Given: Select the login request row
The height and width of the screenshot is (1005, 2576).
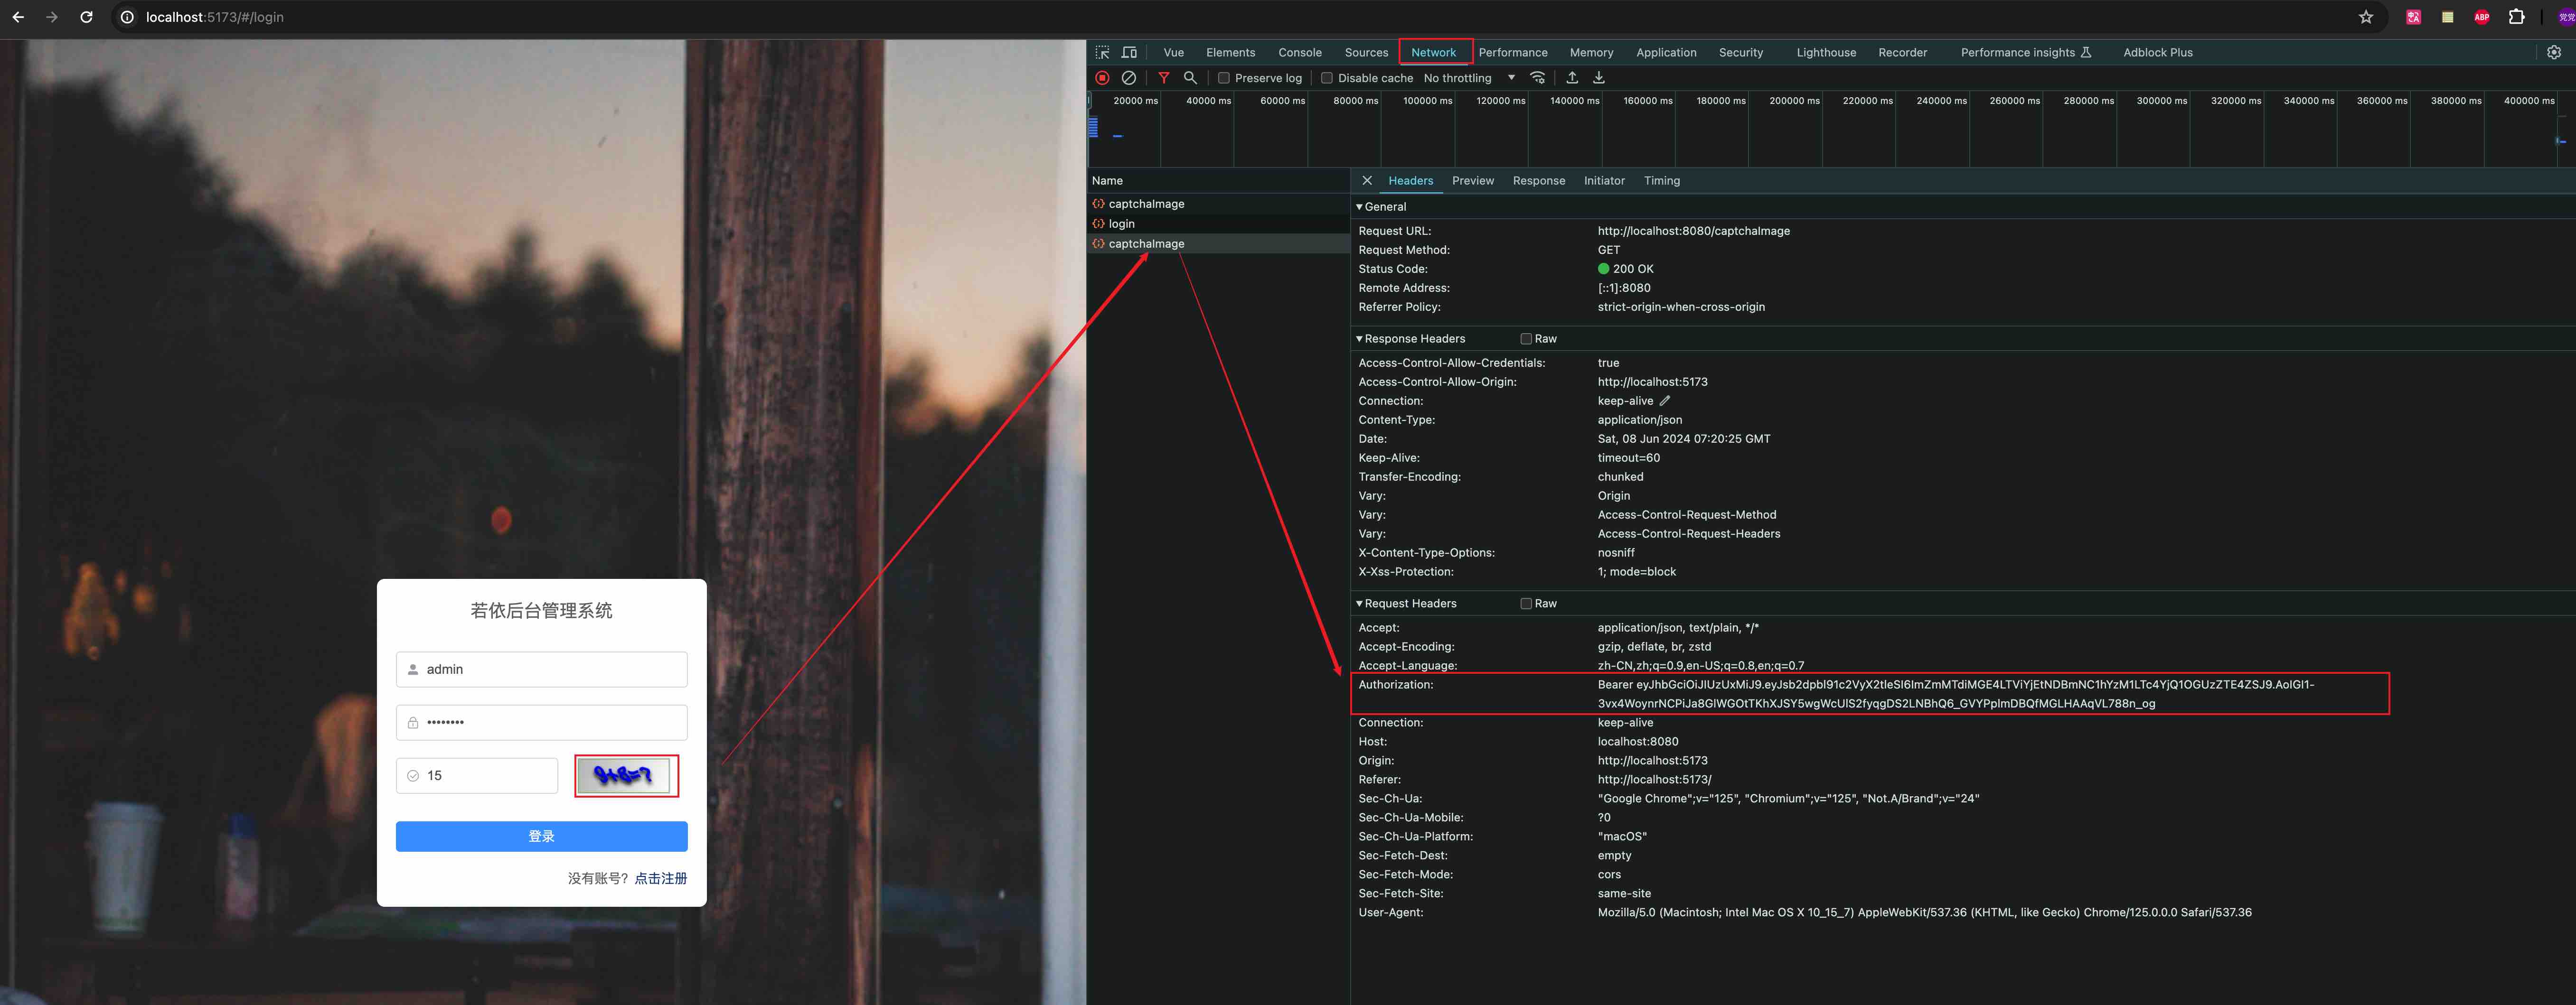Looking at the screenshot, I should click(1218, 224).
